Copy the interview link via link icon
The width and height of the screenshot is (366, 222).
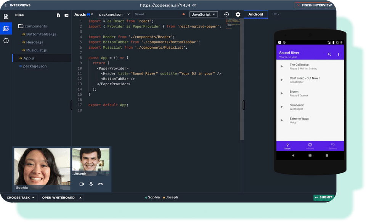[194, 5]
